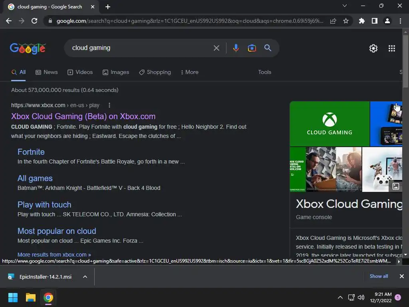Close the cloud gaming Google Search tab
This screenshot has height=307, width=409.
tap(93, 7)
